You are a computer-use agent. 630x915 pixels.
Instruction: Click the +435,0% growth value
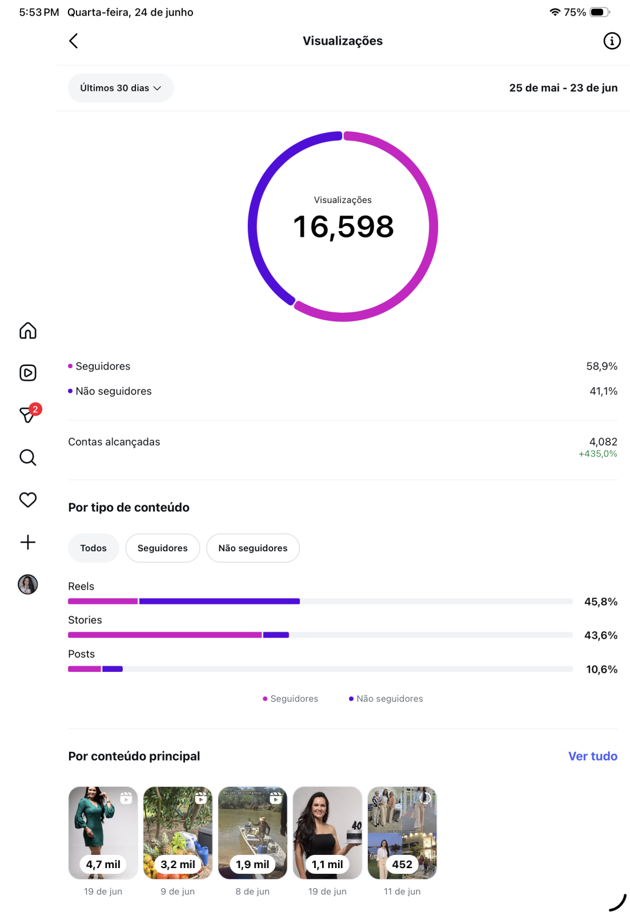click(x=598, y=454)
